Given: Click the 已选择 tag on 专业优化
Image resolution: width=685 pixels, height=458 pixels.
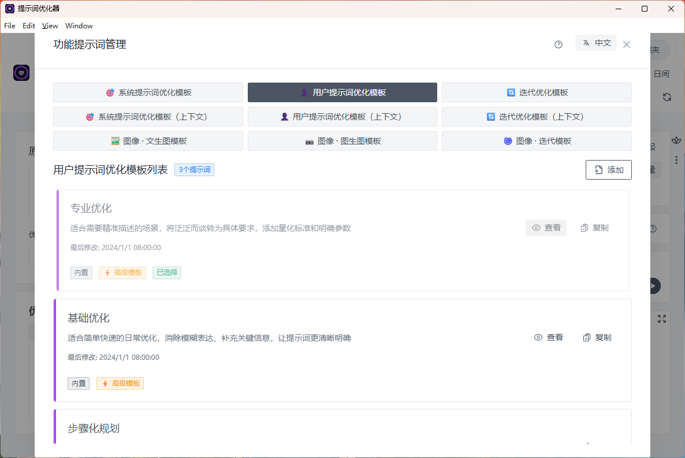Looking at the screenshot, I should pyautogui.click(x=167, y=272).
